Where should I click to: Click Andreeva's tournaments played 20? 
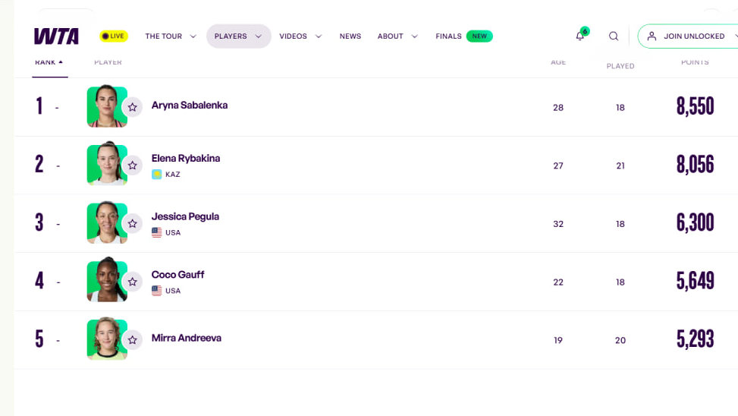(x=620, y=340)
